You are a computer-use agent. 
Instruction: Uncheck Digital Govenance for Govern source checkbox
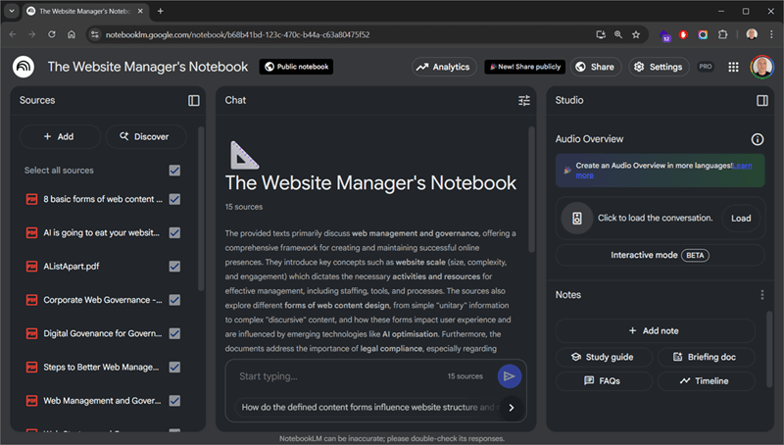coord(174,333)
